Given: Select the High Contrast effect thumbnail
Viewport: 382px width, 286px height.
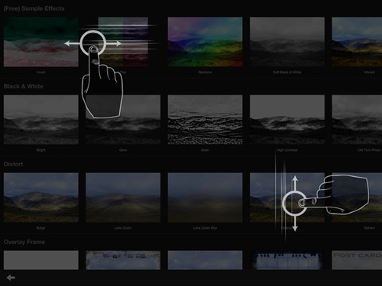Looking at the screenshot, I should click(287, 120).
